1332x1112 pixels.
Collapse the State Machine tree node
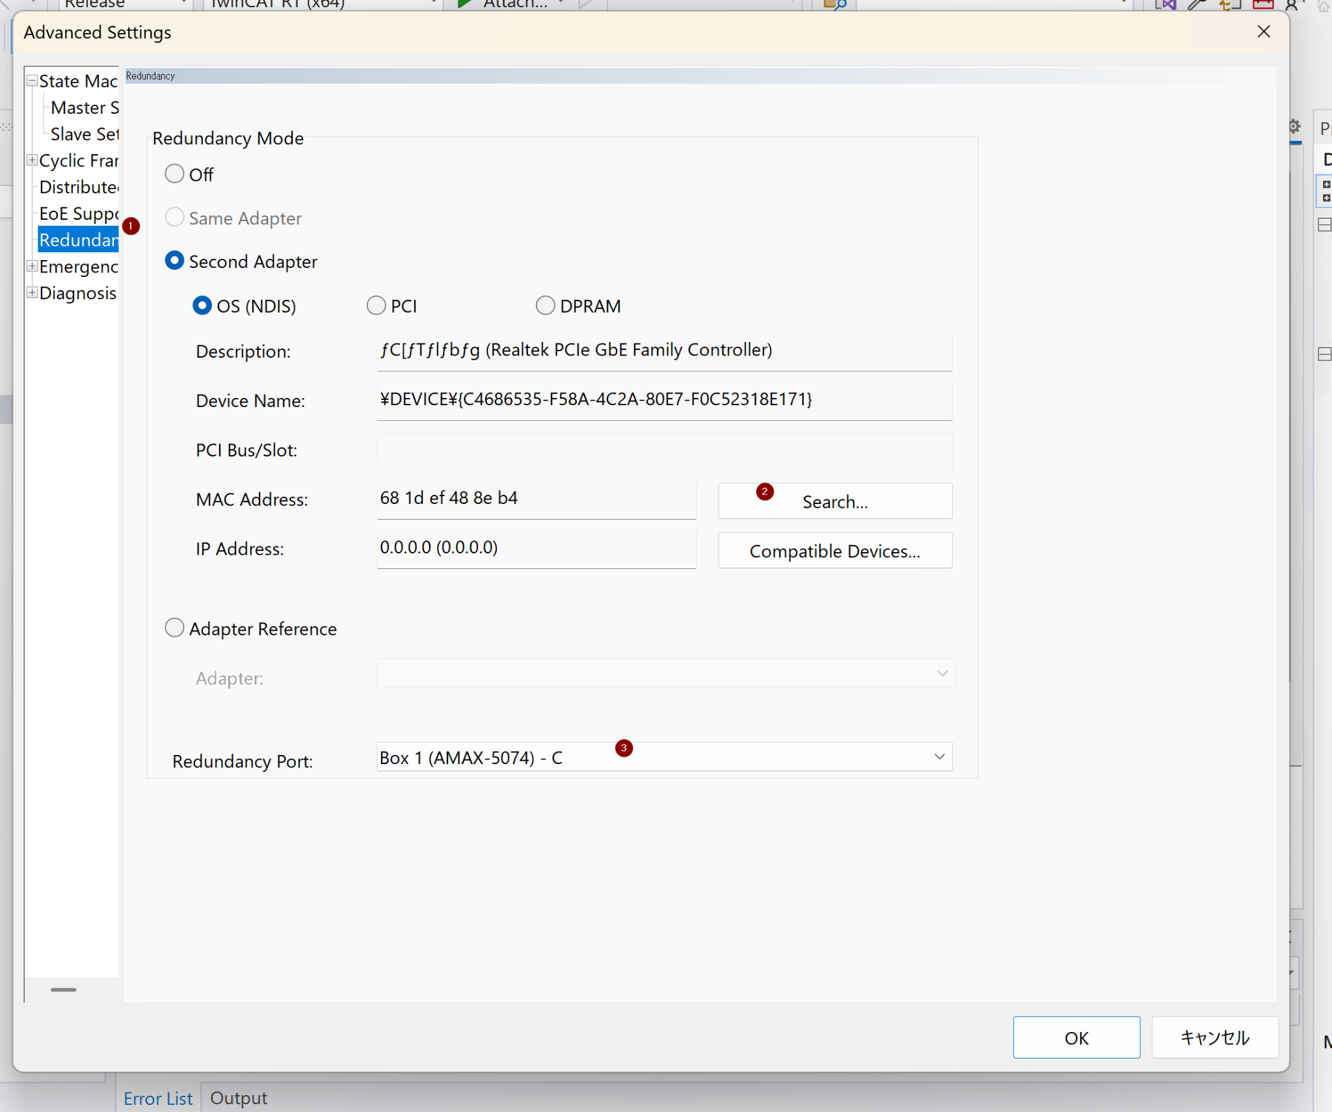coord(31,81)
